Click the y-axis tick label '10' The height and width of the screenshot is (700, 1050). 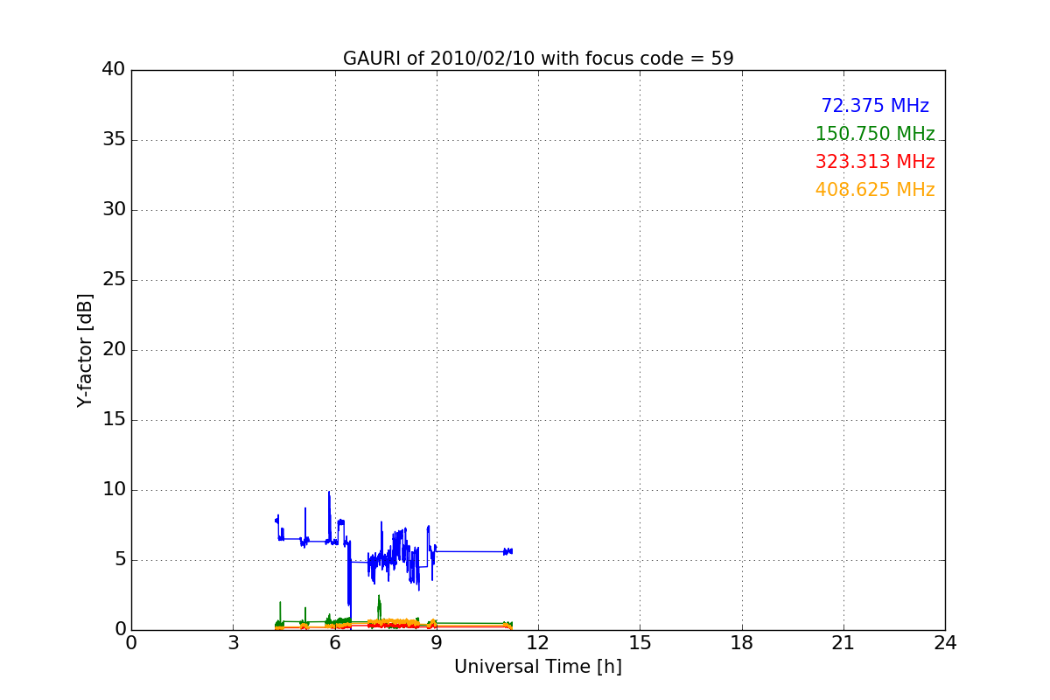(x=114, y=490)
